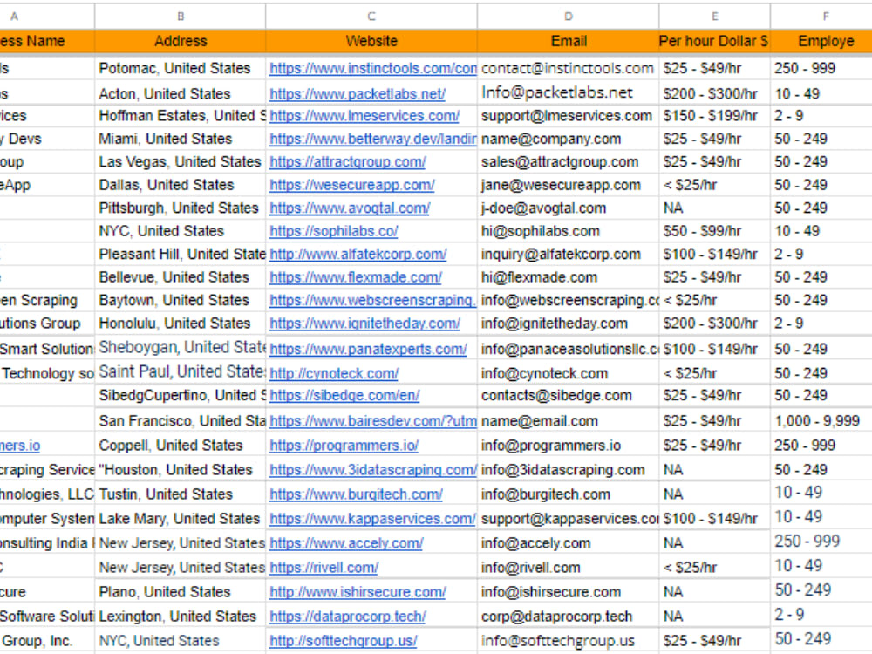The height and width of the screenshot is (654, 872).
Task: Follow the webscreenscraping link
Action: click(x=373, y=300)
